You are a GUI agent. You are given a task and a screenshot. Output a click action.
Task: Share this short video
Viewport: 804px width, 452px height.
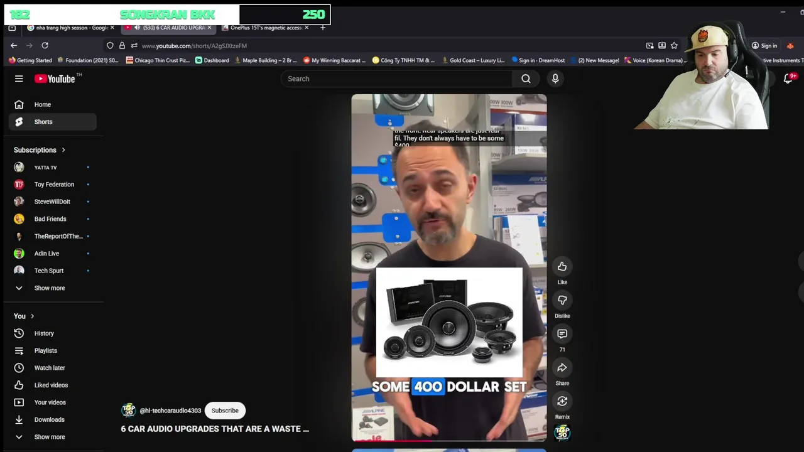click(x=562, y=368)
